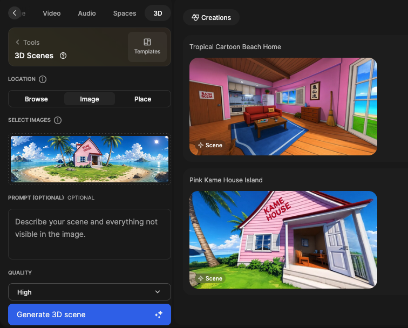This screenshot has width=408, height=328.
Task: Open the 3D Scenes help icon
Action: [x=63, y=56]
